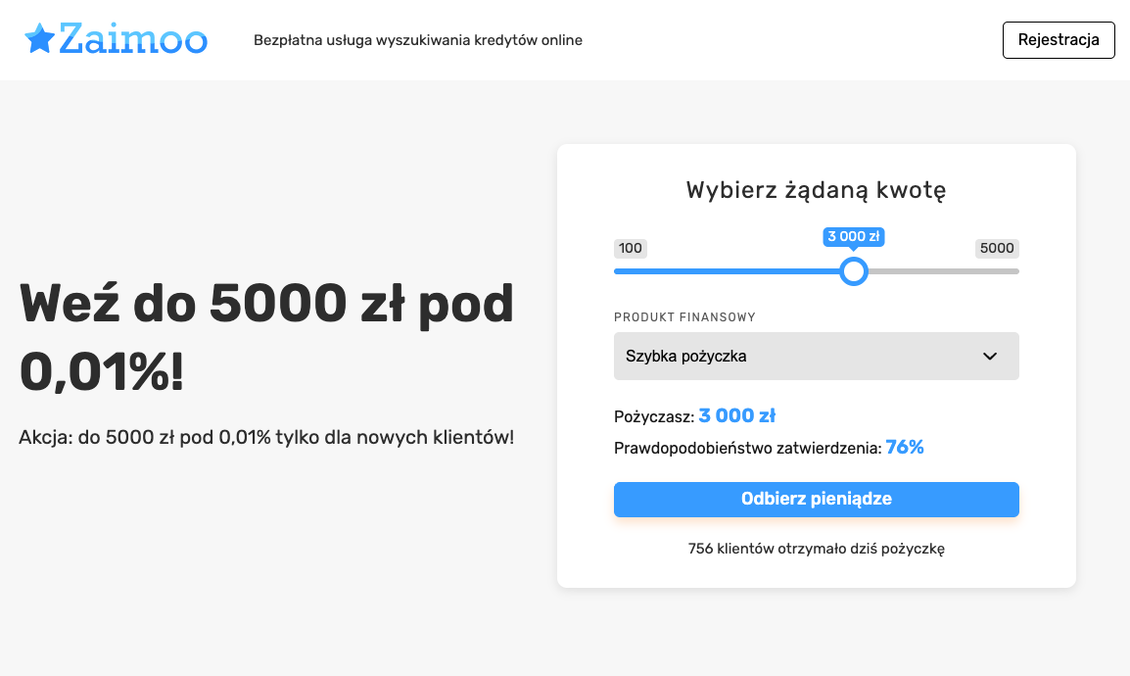Click the 'Produkt finansowy' field label
Viewport: 1130px width, 676px height.
point(684,317)
